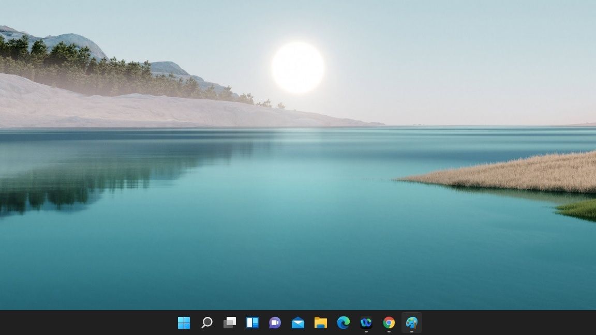The height and width of the screenshot is (335, 596).
Task: Launch the Mail app
Action: point(297,323)
